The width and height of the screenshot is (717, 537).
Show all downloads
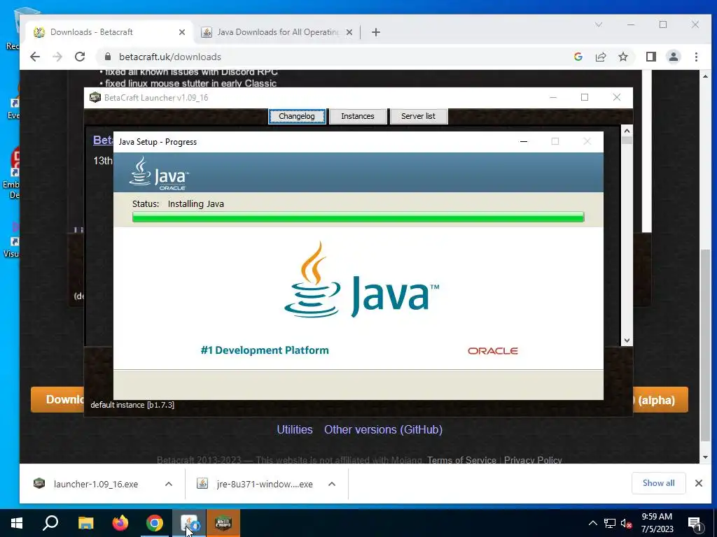(x=658, y=483)
